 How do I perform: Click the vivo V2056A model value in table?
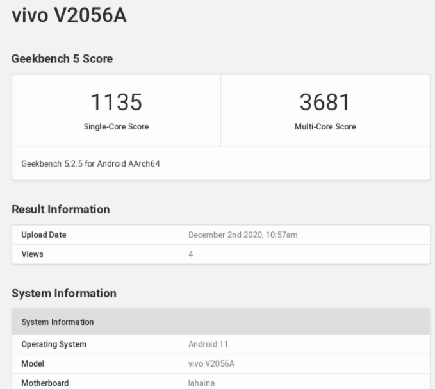click(211, 364)
